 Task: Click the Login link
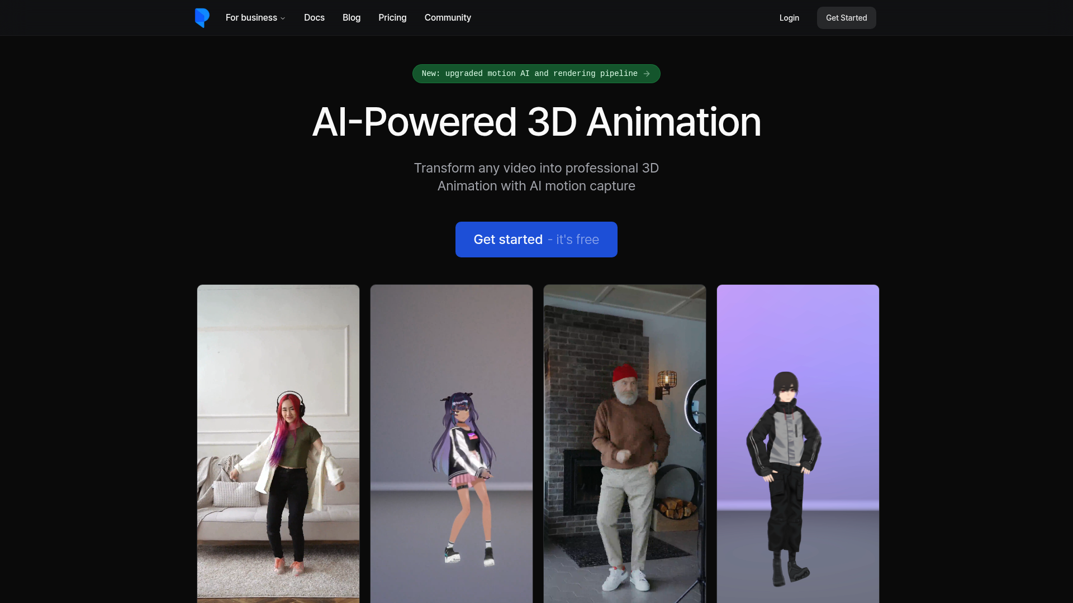(x=789, y=18)
